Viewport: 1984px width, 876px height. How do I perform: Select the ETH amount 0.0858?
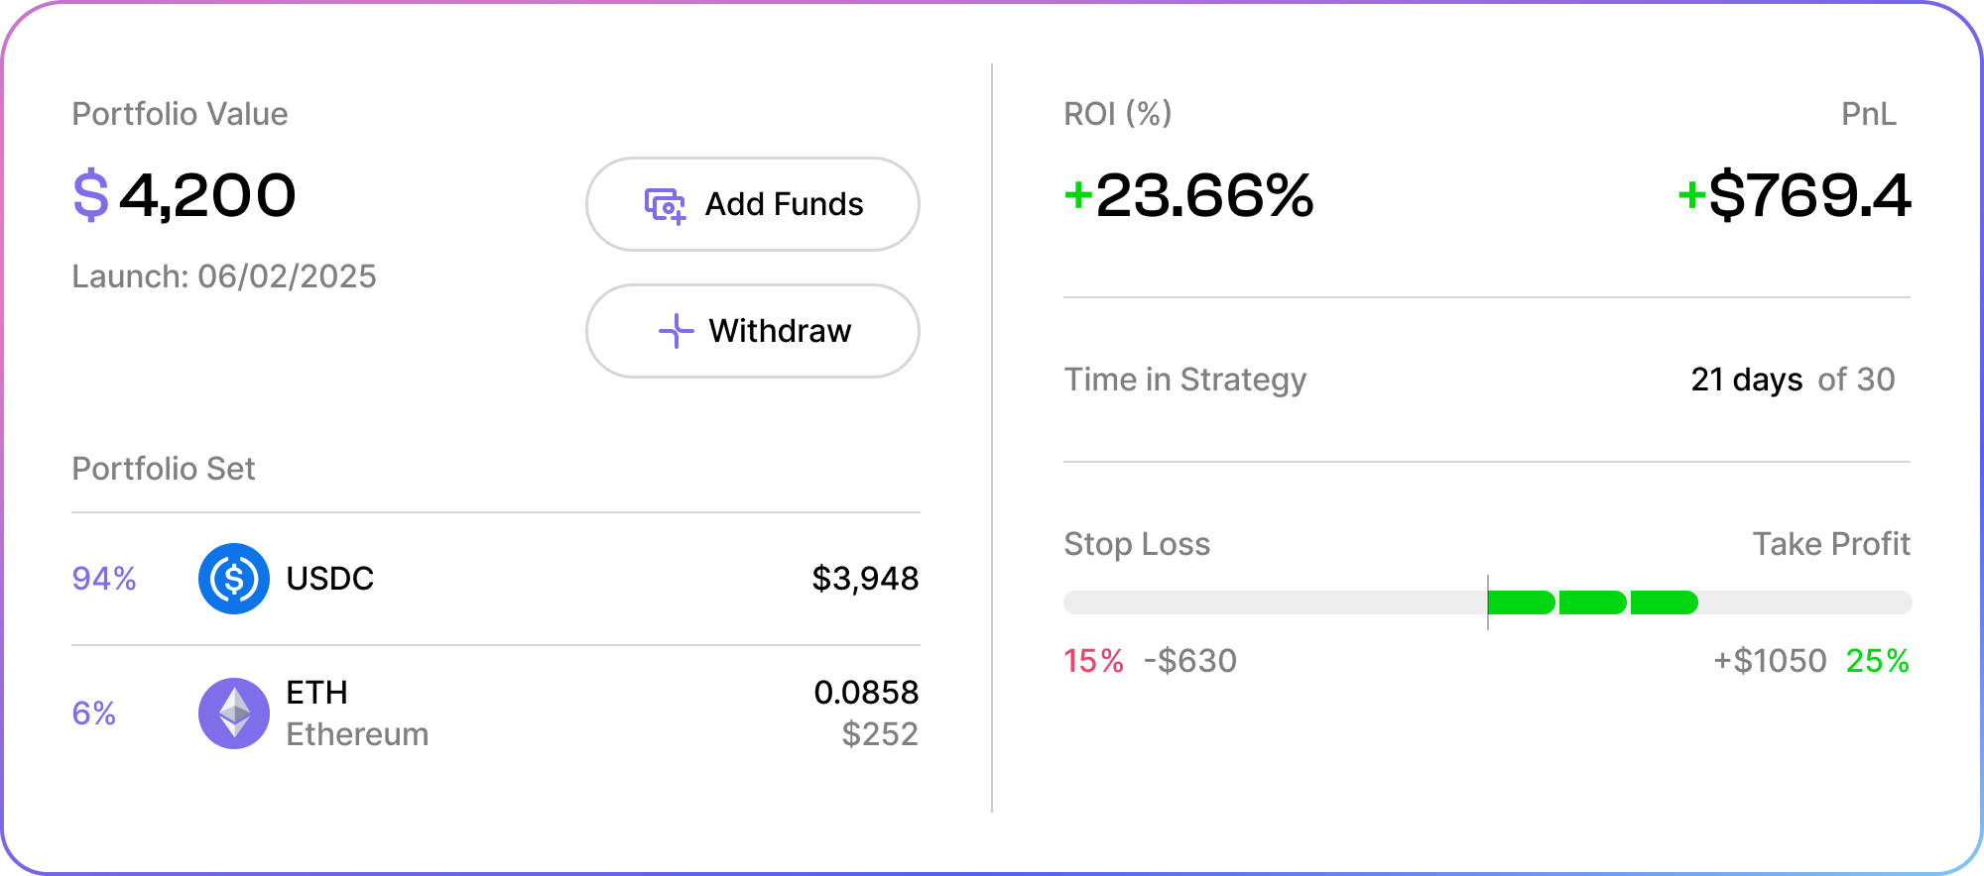pos(866,693)
